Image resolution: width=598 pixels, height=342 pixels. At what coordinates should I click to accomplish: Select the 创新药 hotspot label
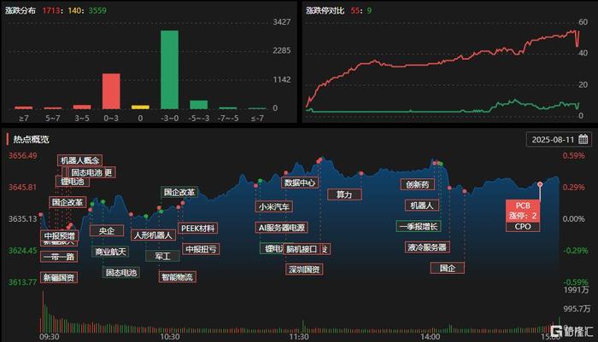pos(418,185)
